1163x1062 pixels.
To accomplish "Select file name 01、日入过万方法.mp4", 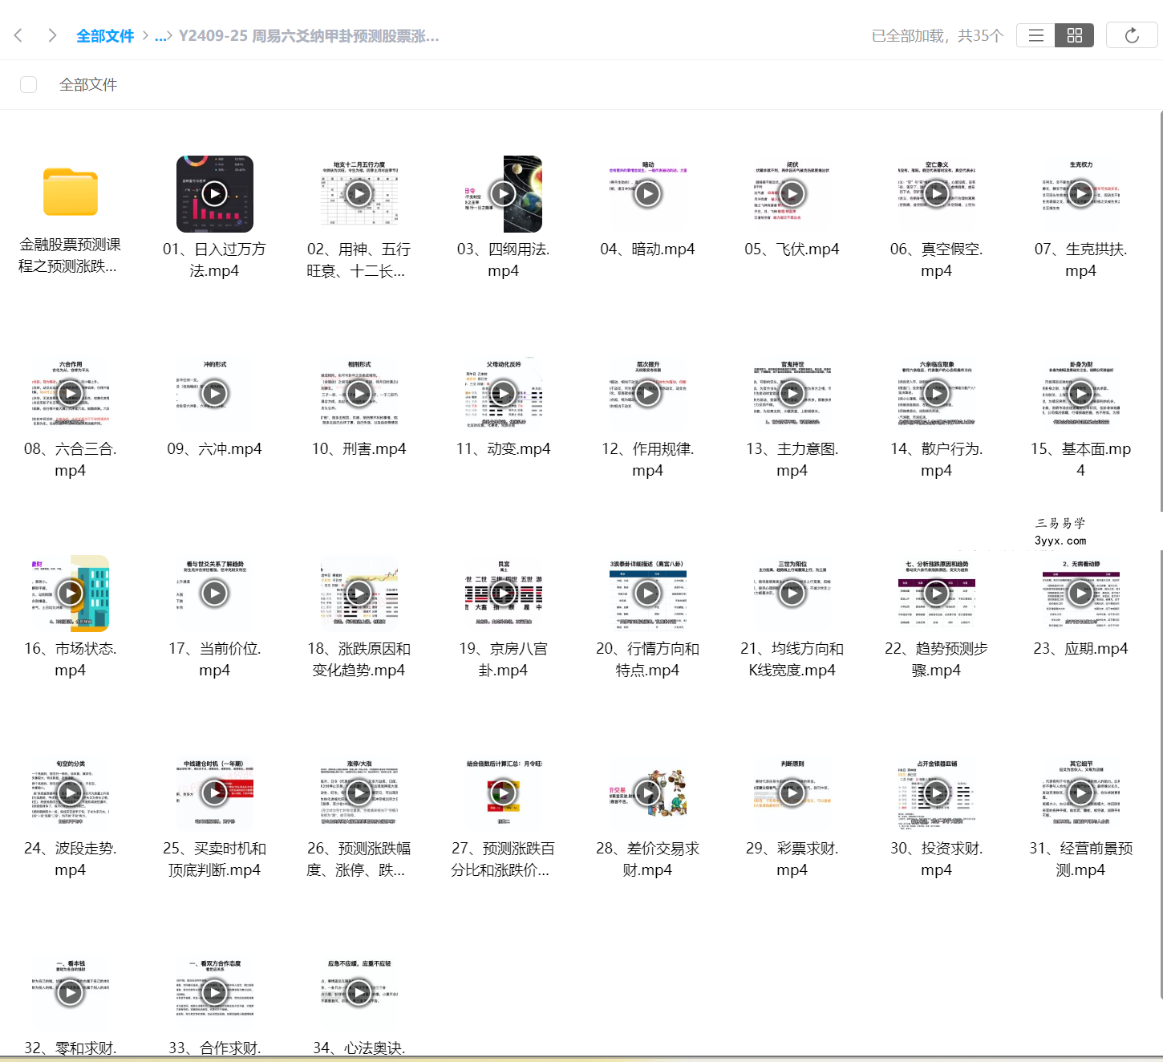I will (x=214, y=260).
